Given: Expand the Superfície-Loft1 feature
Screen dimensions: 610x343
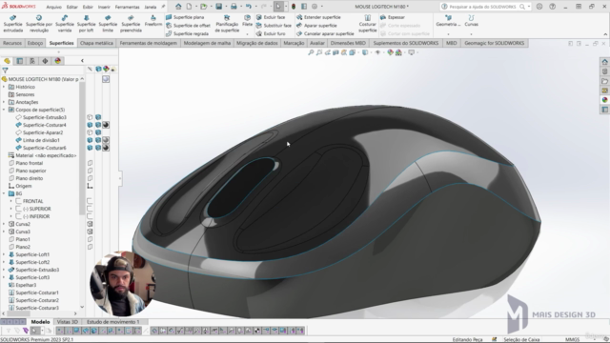Looking at the screenshot, I should pos(4,254).
